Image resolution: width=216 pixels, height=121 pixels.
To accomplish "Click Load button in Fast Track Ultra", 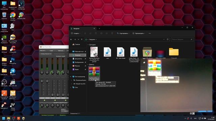I will tap(51, 51).
